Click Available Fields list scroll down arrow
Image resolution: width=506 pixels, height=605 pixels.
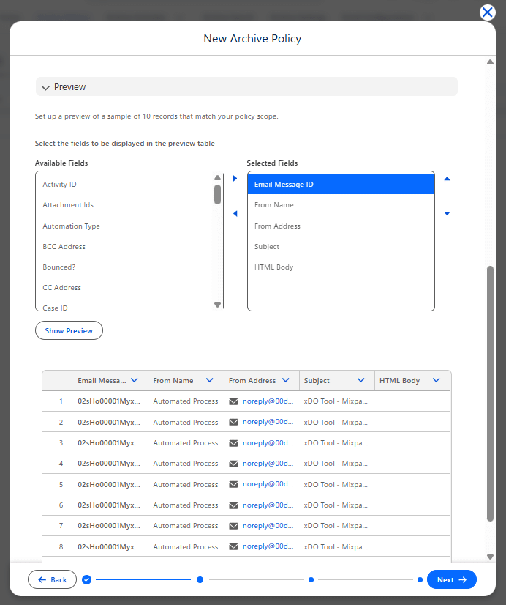[218, 305]
